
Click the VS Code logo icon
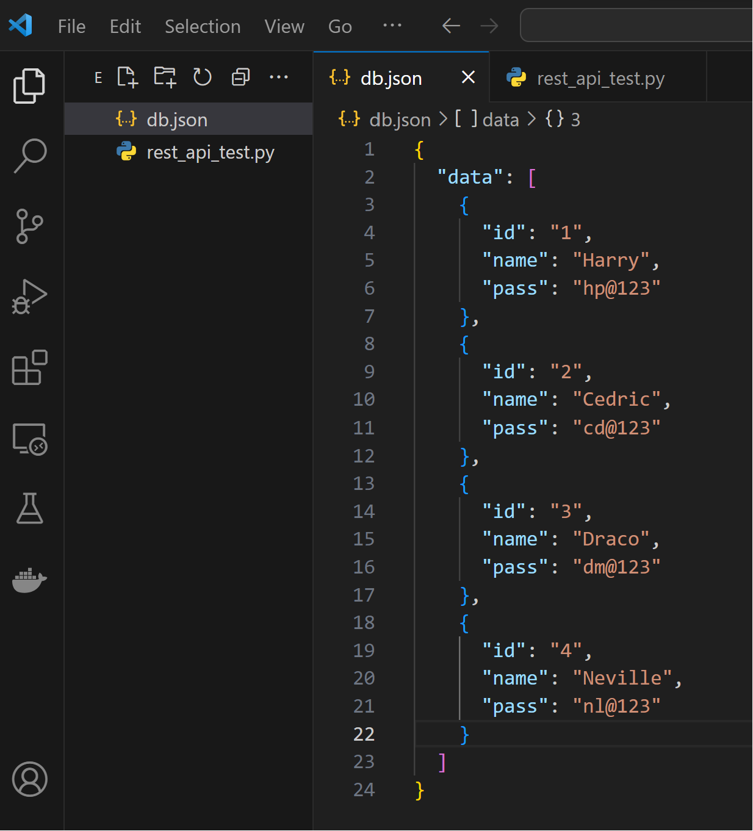click(x=20, y=26)
